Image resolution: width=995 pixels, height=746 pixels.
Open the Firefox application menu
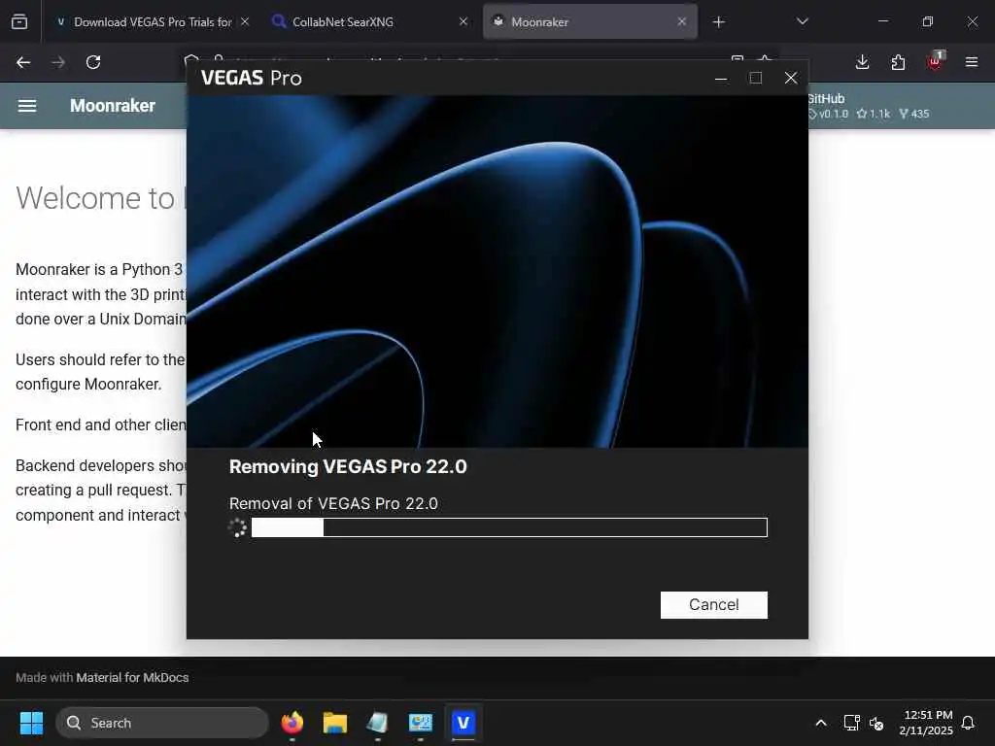(x=971, y=62)
